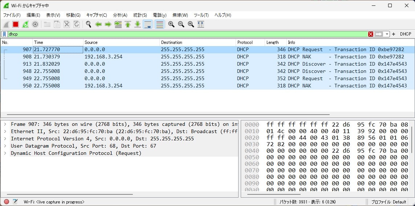Image resolution: width=415 pixels, height=206 pixels.
Task: Stop the live capture with red square
Action: pos(16,25)
